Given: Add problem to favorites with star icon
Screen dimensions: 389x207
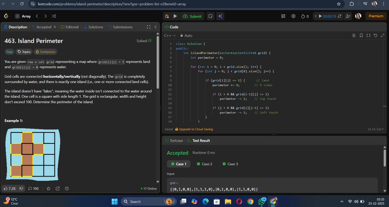Looking at the screenshot, I should pyautogui.click(x=48, y=189).
